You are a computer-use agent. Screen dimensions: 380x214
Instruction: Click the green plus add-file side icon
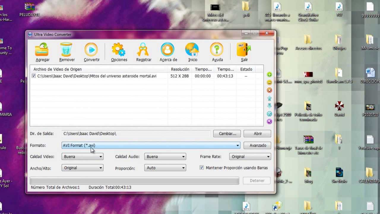click(x=269, y=74)
